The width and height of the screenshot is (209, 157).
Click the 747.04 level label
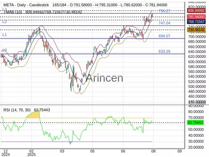point(164,23)
